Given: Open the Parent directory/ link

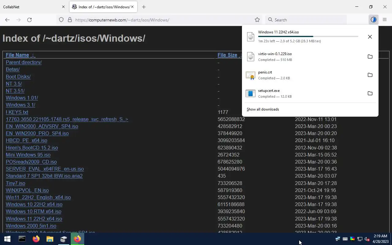Looking at the screenshot, I should 24,62.
